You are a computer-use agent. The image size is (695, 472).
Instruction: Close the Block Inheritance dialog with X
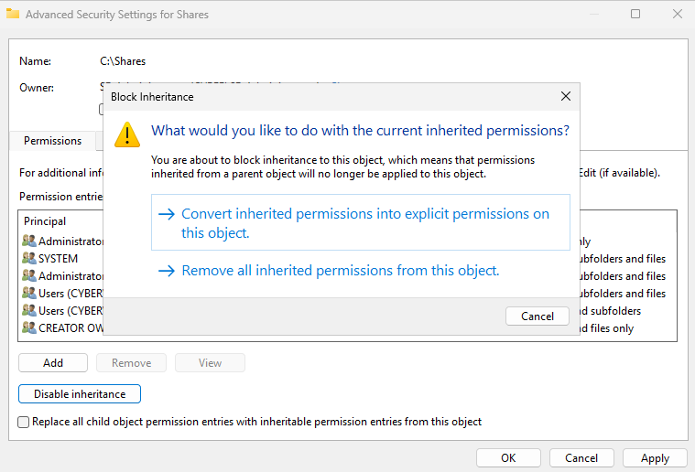[566, 96]
